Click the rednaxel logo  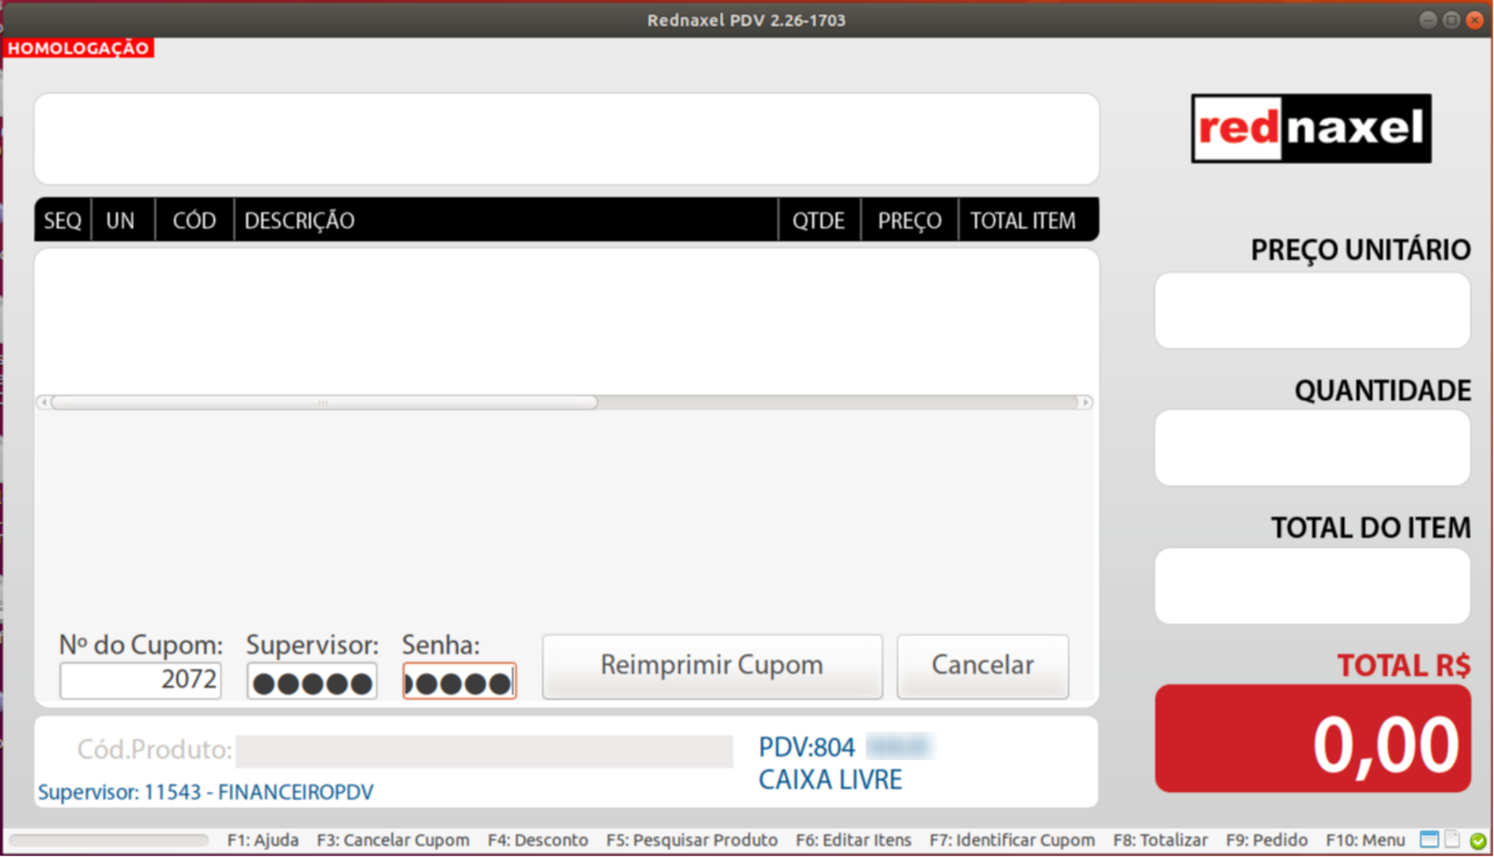coord(1309,128)
